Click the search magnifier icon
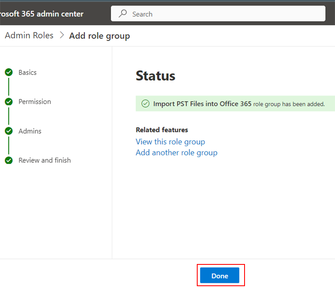335x287 pixels. pos(123,13)
